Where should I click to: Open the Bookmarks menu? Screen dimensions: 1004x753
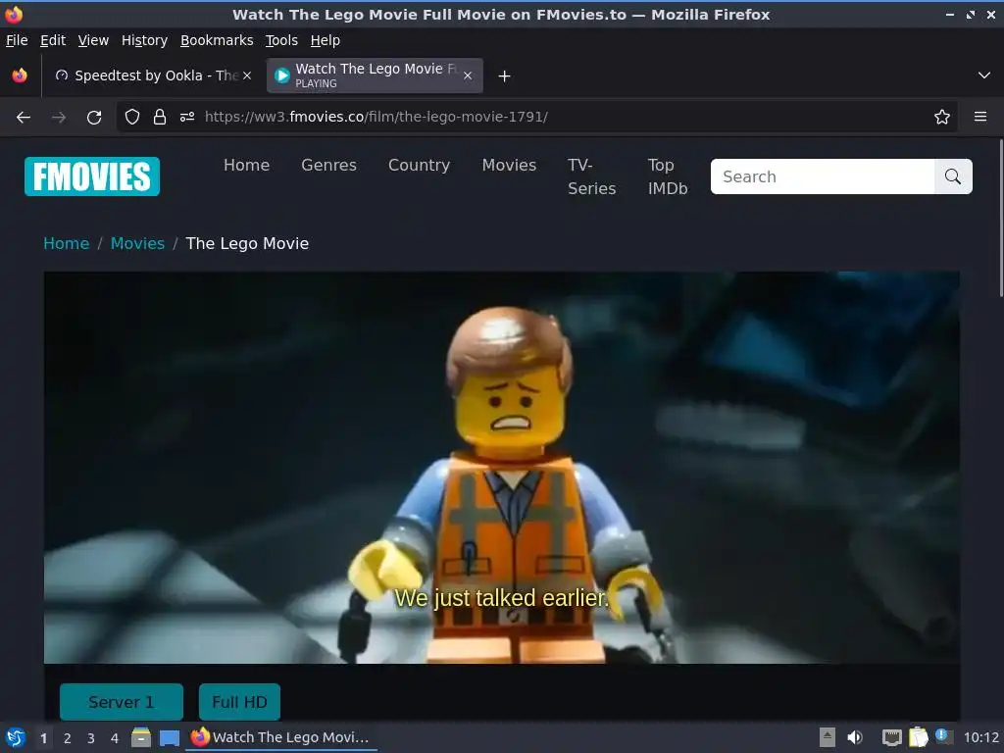click(217, 40)
